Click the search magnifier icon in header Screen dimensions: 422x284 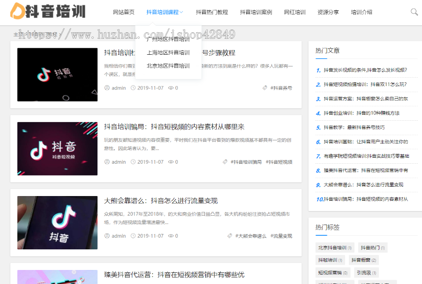(414, 12)
